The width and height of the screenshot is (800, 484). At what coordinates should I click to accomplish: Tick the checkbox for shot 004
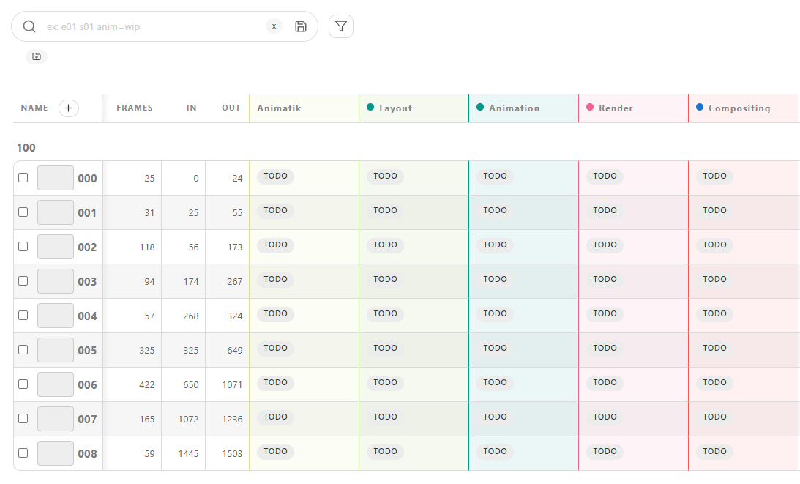pos(23,316)
